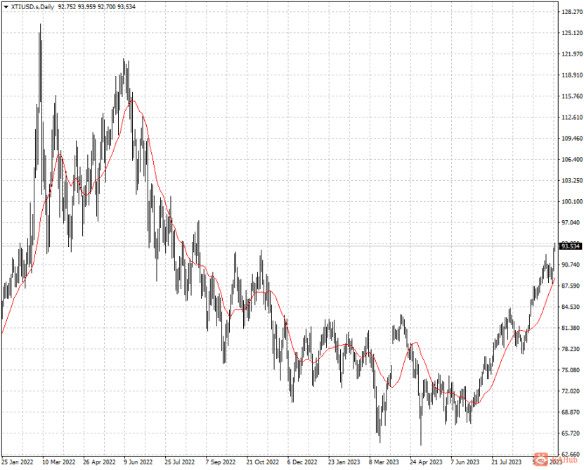Click the 23 Jan 2023 date label
The image size is (584, 470).
click(x=344, y=462)
